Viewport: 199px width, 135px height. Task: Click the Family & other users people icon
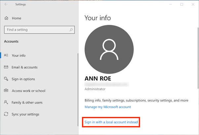tap(6, 103)
